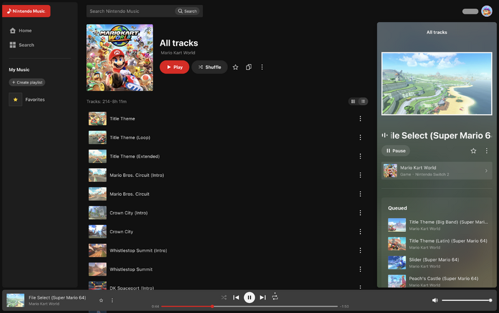499x313 pixels.
Task: Play All tracks with the red Play button
Action: pyautogui.click(x=175, y=67)
